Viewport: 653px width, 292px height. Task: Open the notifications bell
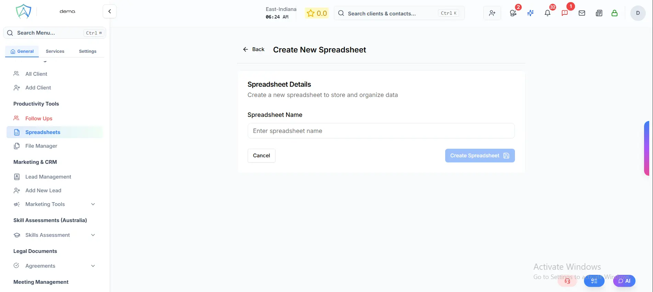coord(547,13)
